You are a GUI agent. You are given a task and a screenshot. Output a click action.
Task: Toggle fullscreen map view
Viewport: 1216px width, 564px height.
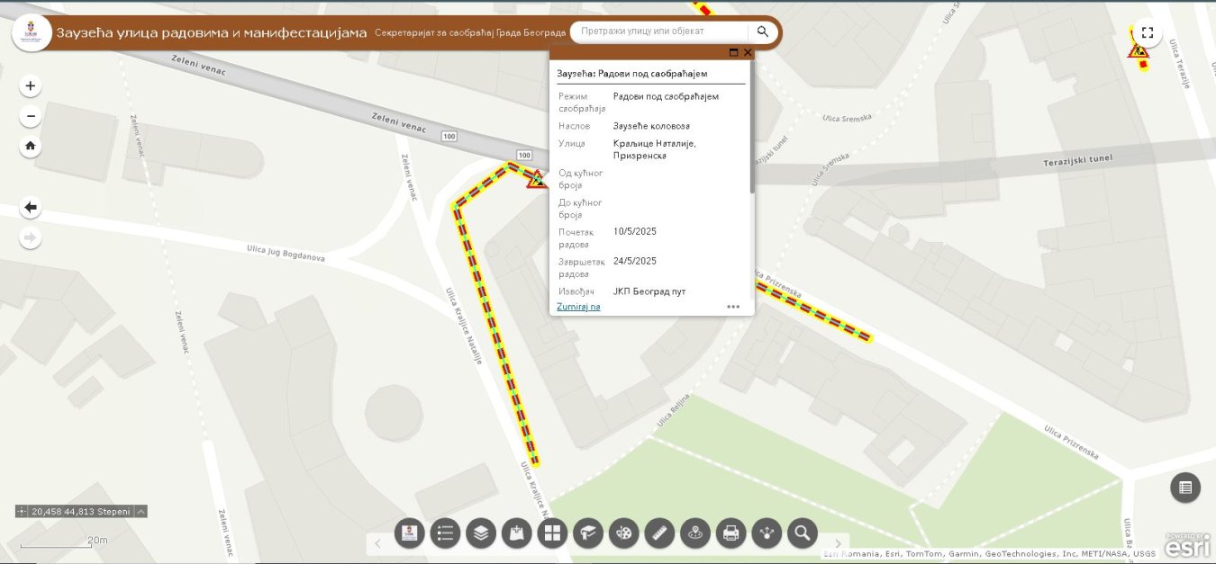point(1147,32)
